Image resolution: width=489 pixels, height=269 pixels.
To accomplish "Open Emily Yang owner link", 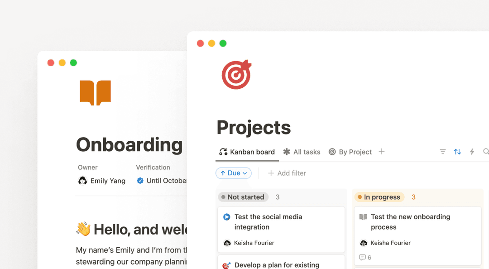I will [x=102, y=181].
